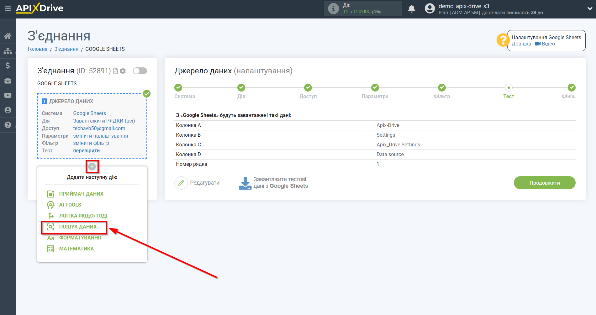The image size is (596, 315).
Task: Toggle the connection on/off switch
Action: [140, 71]
